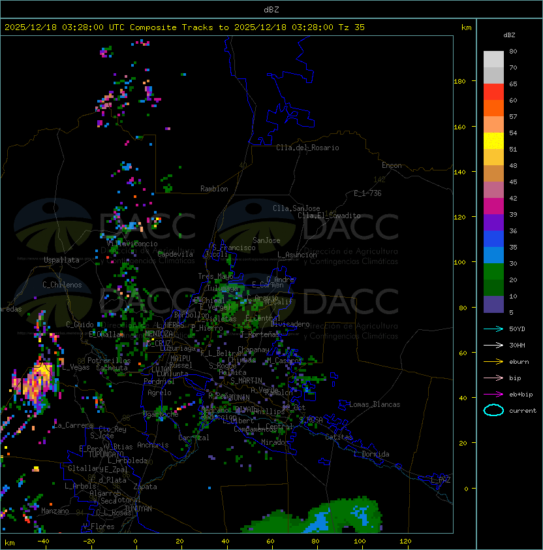Click the 'eburn' legend label
The image size is (543, 550).
pyautogui.click(x=519, y=362)
